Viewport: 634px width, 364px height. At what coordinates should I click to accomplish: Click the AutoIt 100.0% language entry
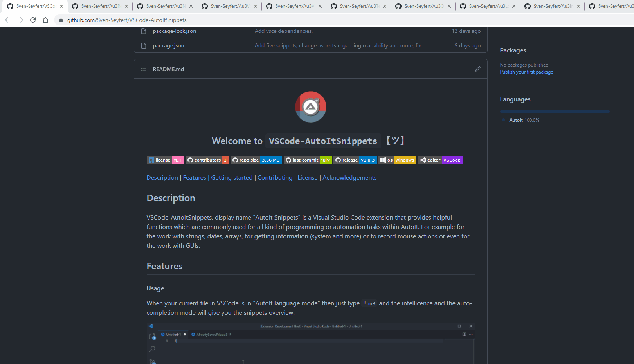pos(524,120)
